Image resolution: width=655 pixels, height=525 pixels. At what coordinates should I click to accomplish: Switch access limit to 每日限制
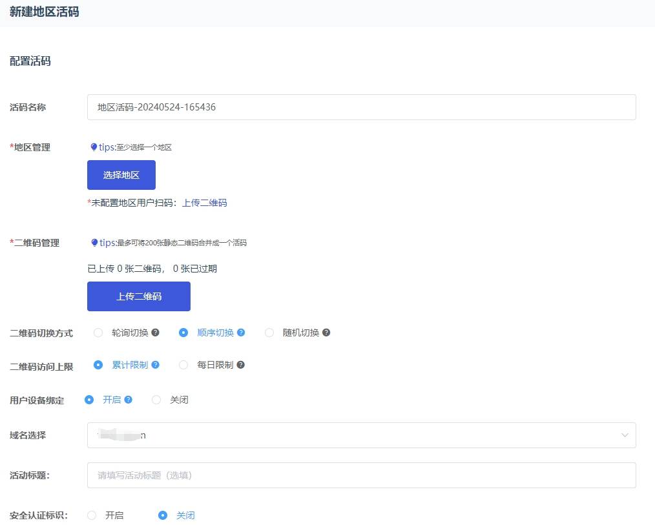click(183, 365)
